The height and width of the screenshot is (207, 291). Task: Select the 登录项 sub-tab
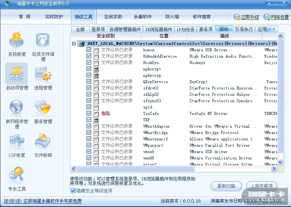[98, 29]
